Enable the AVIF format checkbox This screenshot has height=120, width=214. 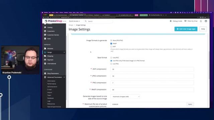tap(111, 47)
